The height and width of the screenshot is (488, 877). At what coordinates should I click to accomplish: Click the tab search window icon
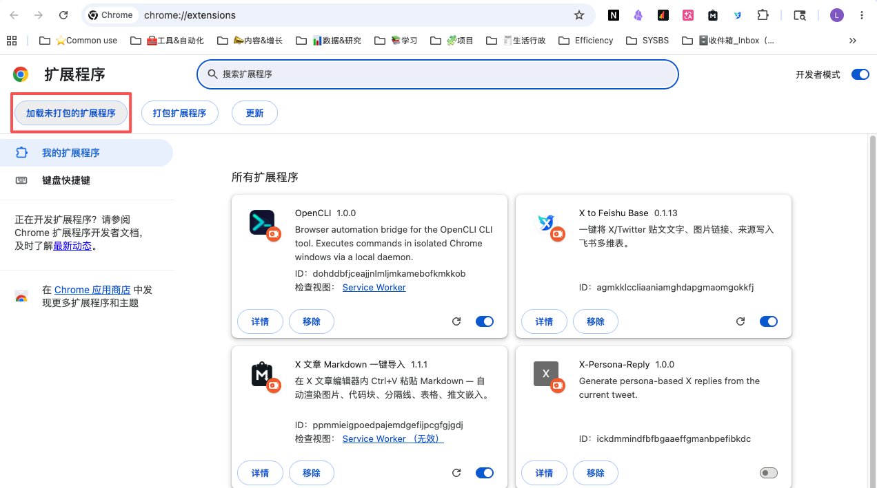point(800,15)
